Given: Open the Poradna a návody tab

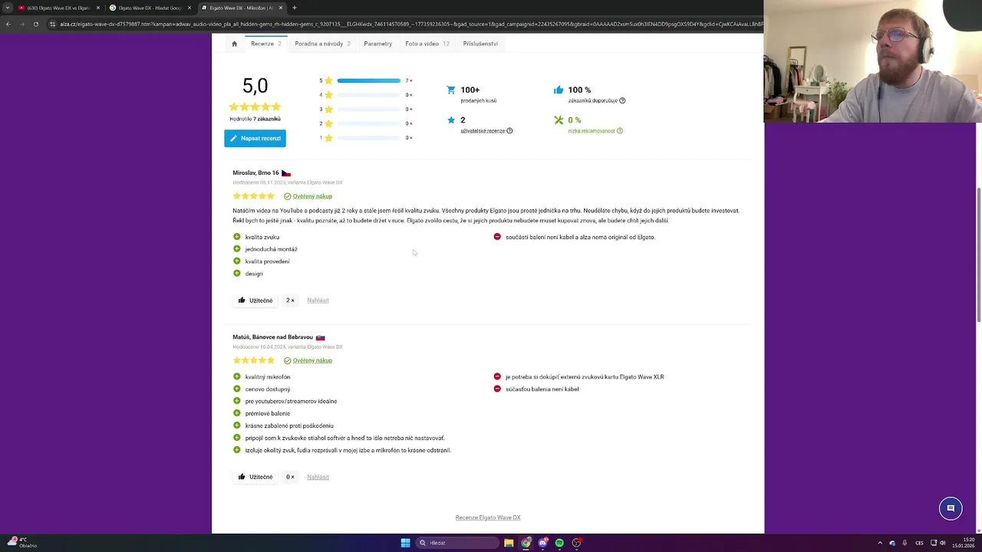Looking at the screenshot, I should click(x=322, y=44).
